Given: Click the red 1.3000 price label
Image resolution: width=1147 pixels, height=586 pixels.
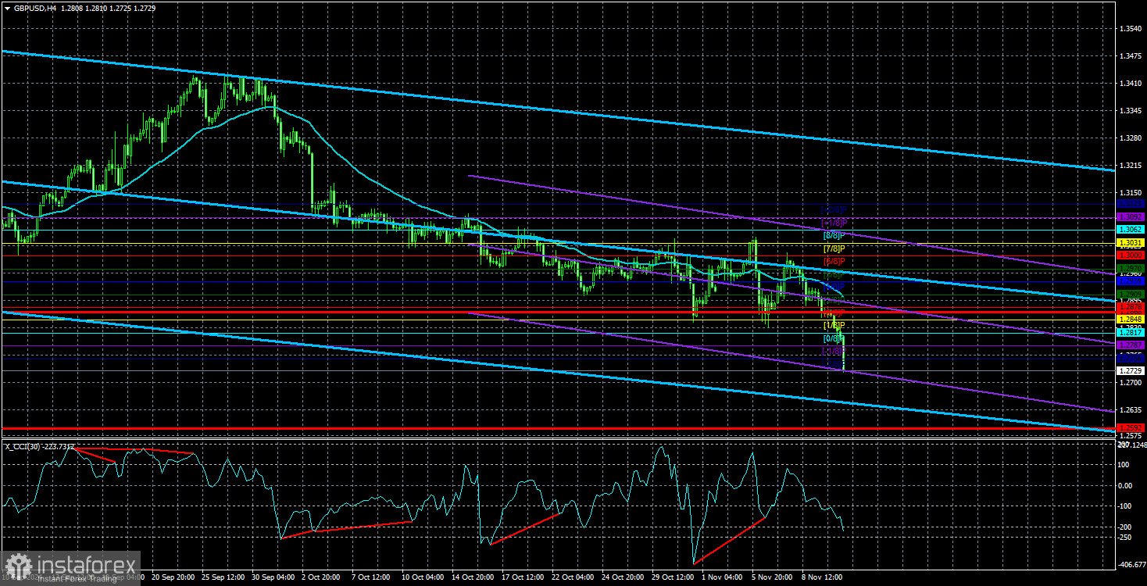Looking at the screenshot, I should (1131, 255).
